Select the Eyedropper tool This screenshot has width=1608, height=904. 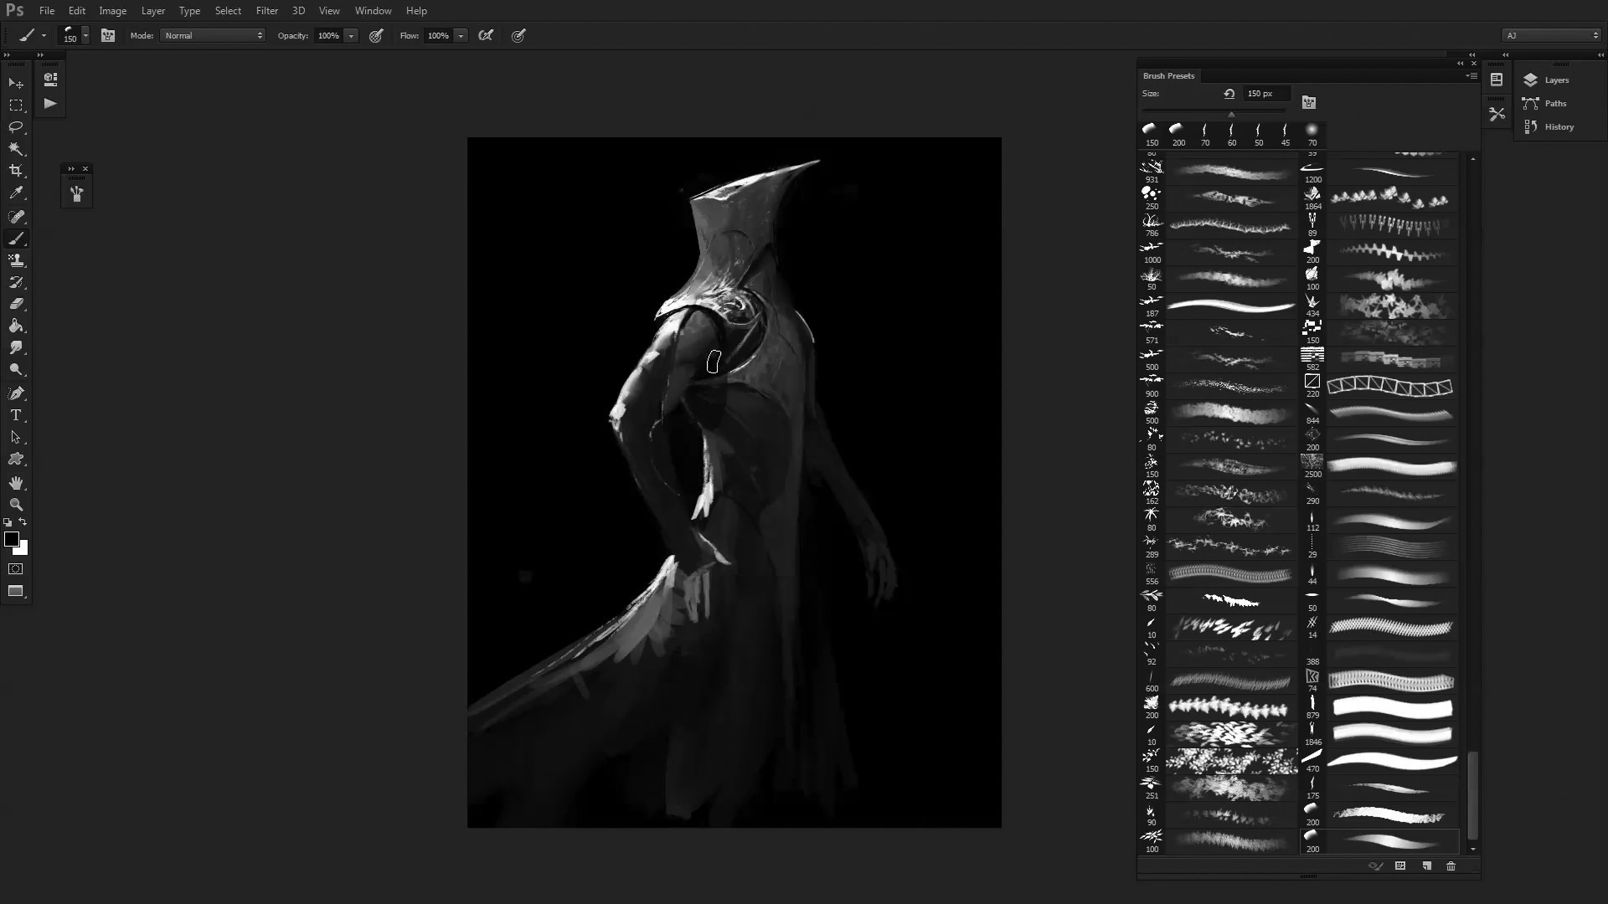[16, 193]
